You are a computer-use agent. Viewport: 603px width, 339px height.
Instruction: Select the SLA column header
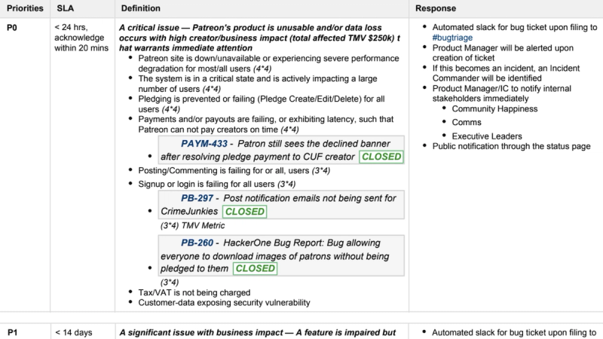(x=66, y=8)
